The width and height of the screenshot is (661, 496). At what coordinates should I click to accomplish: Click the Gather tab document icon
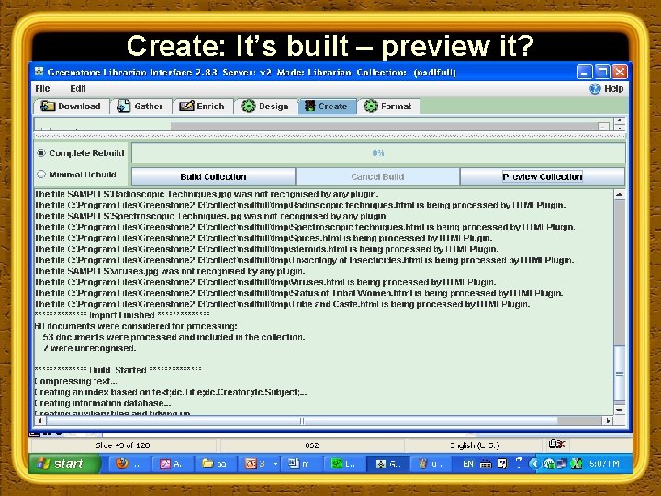[x=123, y=106]
